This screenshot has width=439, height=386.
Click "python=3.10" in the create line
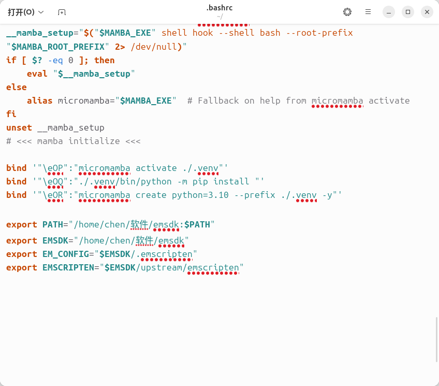(x=200, y=195)
